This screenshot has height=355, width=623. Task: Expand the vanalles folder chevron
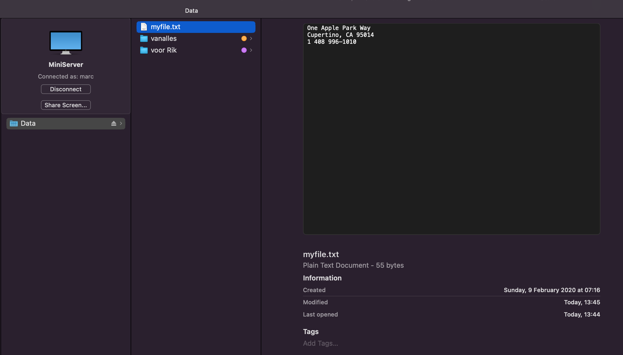point(251,38)
